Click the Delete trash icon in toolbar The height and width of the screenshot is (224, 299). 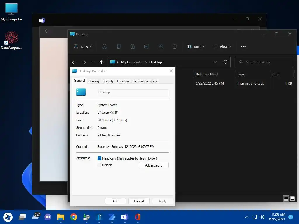pyautogui.click(x=175, y=46)
